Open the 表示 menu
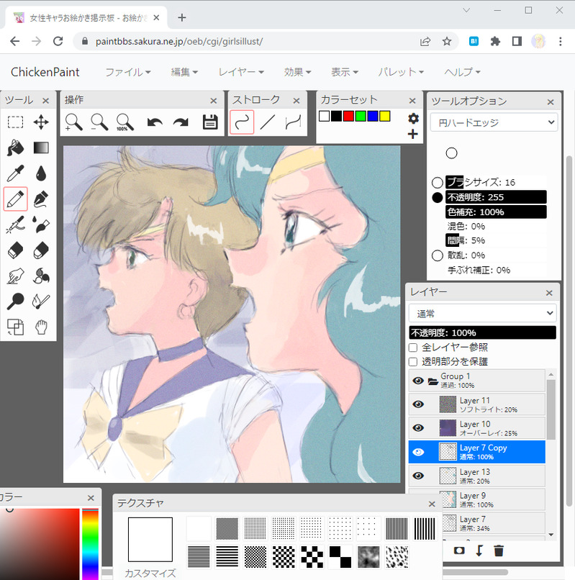 point(345,72)
